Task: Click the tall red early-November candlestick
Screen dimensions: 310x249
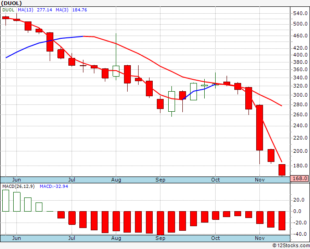Action: click(259, 128)
